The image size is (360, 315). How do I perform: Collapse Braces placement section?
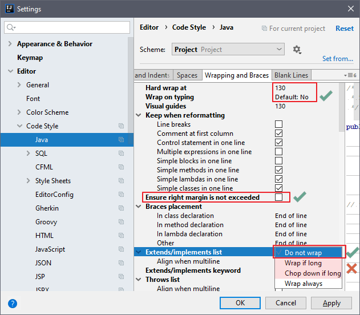click(x=139, y=207)
